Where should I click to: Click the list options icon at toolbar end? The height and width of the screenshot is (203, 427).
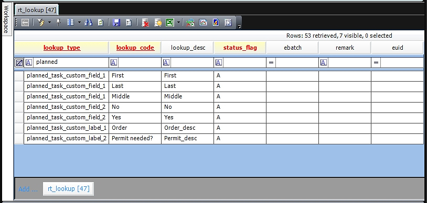click(228, 22)
